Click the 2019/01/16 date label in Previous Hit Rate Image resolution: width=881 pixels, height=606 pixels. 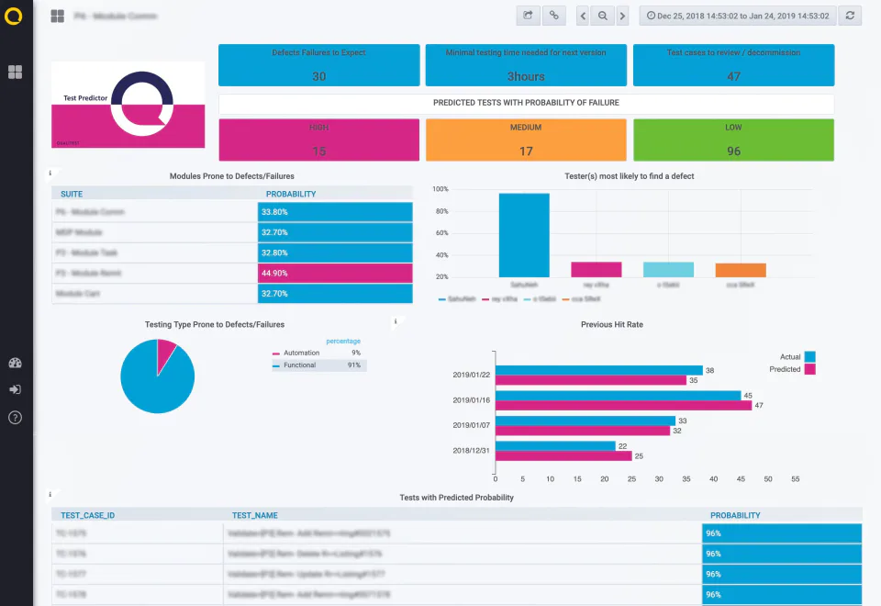472,400
